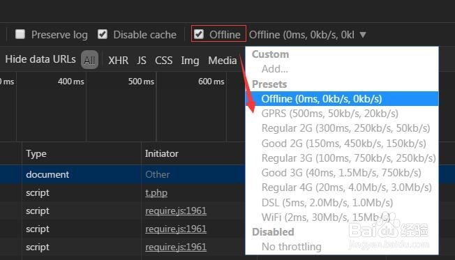
Task: Select the document request row
Action: pyautogui.click(x=122, y=174)
